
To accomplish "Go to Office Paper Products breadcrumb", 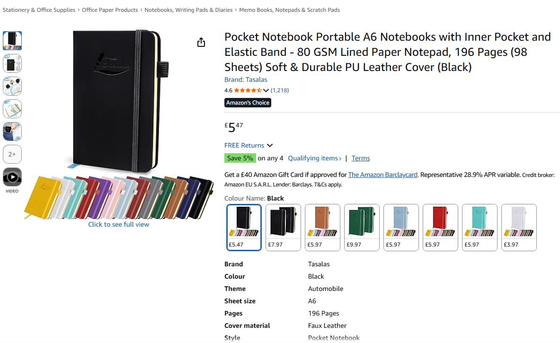I will [x=110, y=10].
